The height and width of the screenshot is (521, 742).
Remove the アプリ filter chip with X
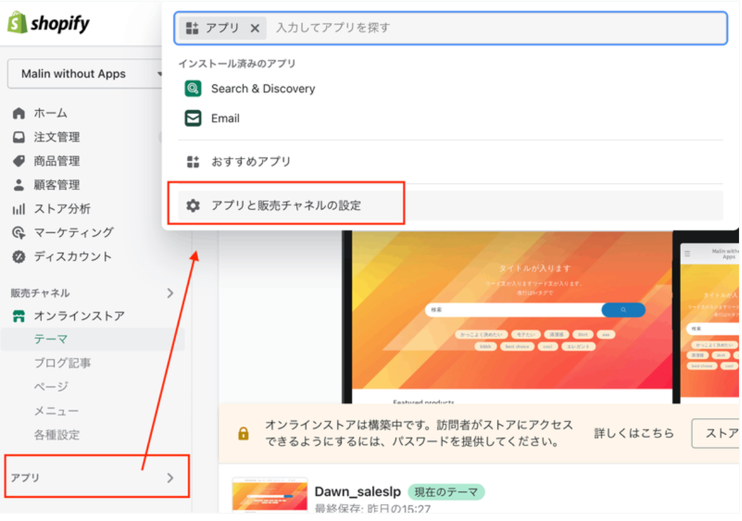pos(255,28)
